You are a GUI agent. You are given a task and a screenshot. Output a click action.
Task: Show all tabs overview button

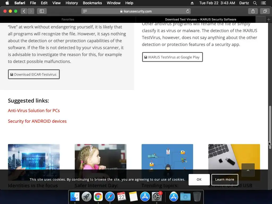point(265,11)
